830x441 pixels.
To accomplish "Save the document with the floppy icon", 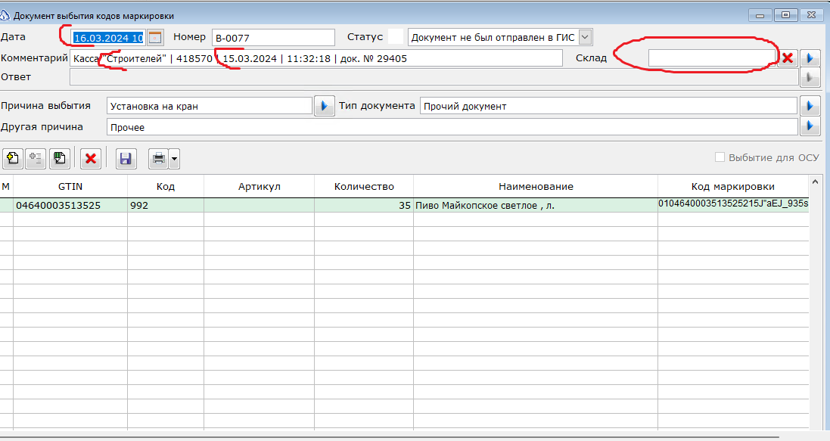I will point(126,158).
